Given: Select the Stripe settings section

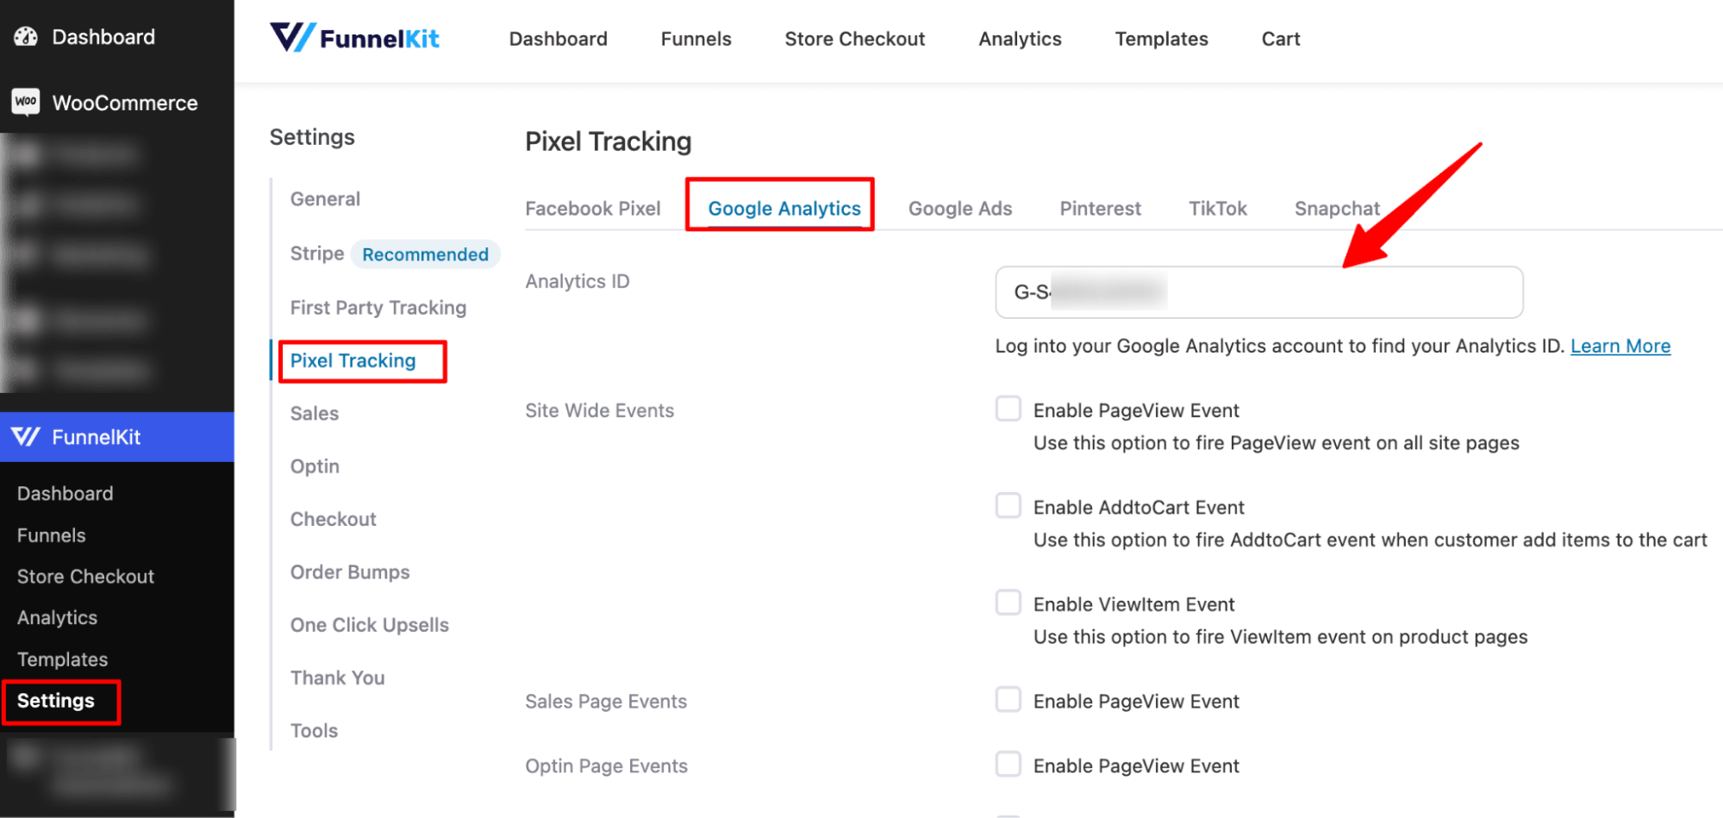Looking at the screenshot, I should [317, 253].
